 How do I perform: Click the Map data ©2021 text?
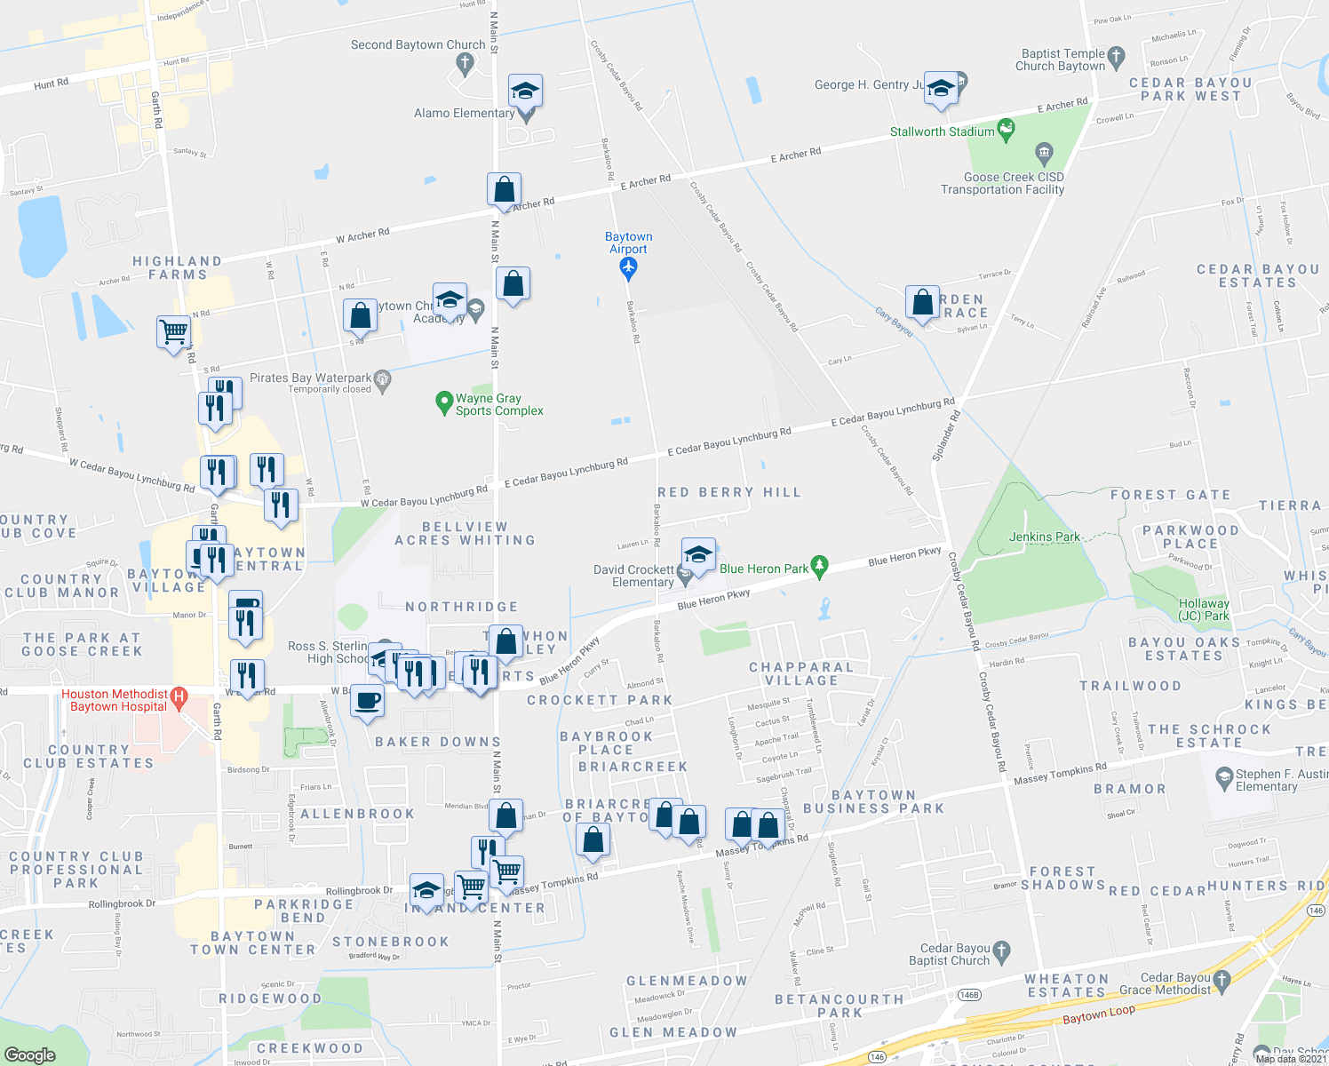coord(1291,1059)
